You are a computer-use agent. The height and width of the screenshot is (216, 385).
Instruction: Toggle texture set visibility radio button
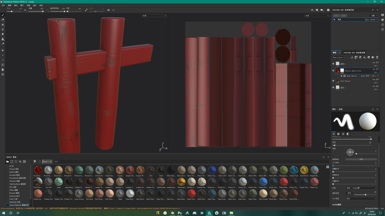(334, 19)
